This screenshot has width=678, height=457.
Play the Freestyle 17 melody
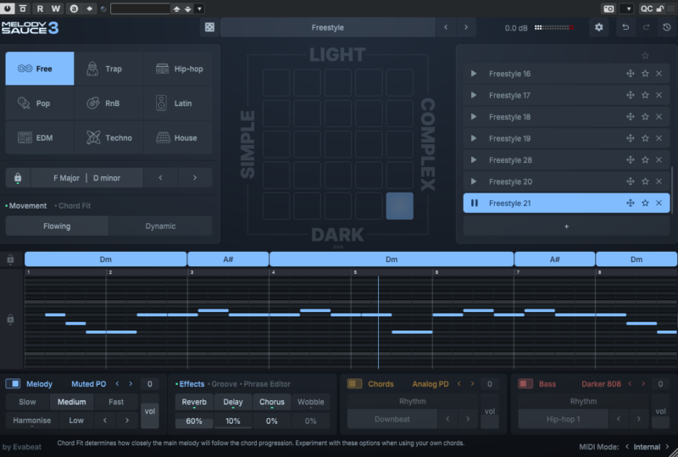pos(475,95)
